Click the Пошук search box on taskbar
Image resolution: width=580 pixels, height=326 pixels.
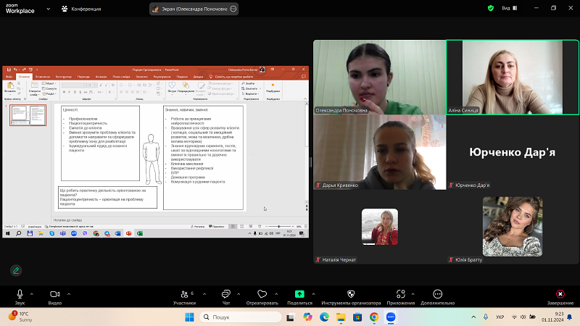point(241,317)
